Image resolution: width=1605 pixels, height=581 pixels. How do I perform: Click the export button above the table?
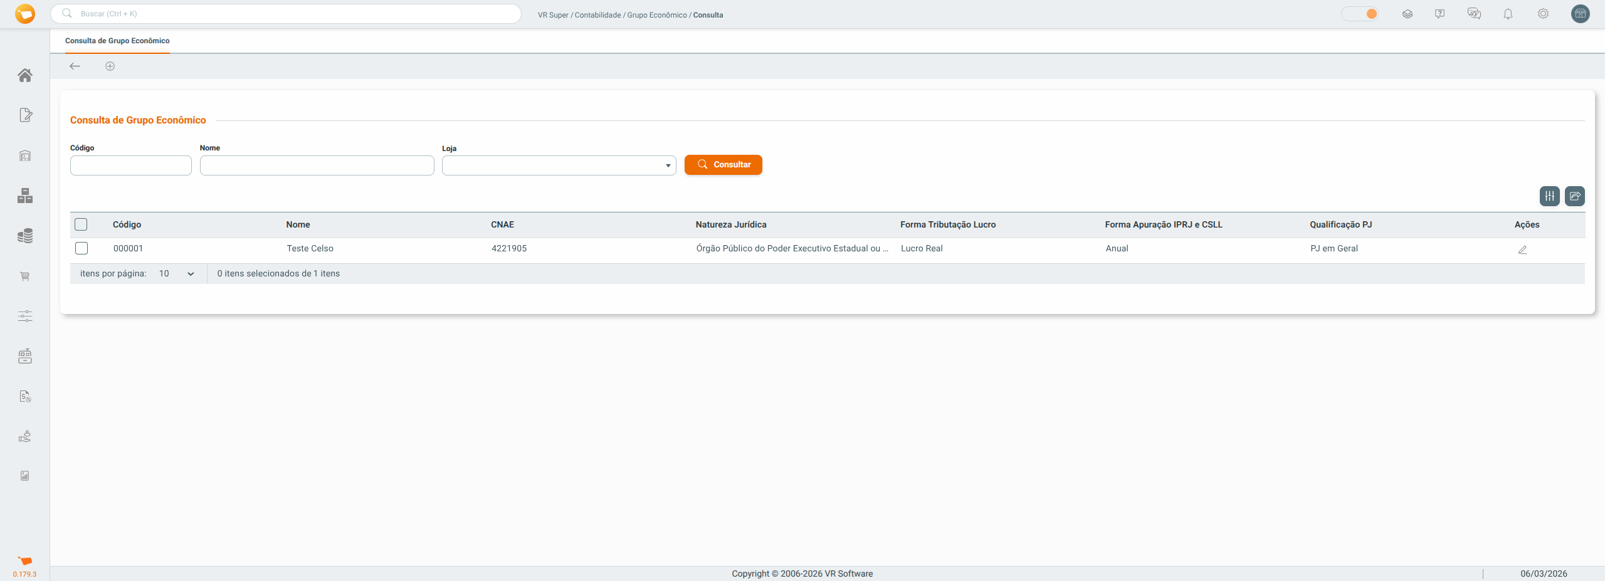1574,196
